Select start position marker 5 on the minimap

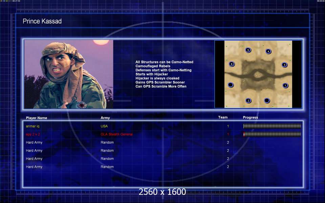click(248, 50)
